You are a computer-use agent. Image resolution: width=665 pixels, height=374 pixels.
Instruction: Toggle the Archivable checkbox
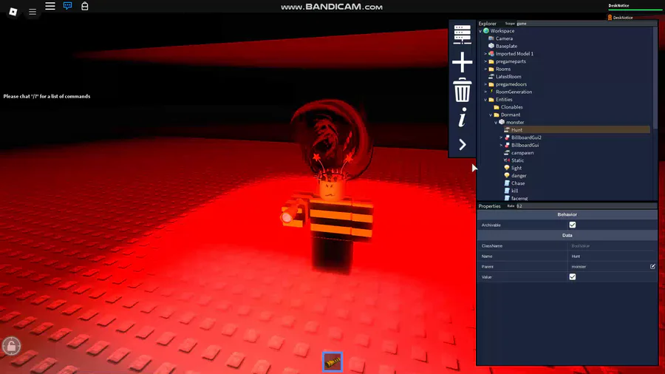[573, 225]
